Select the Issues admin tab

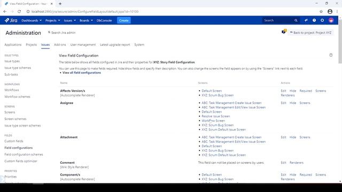pyautogui.click(x=45, y=45)
